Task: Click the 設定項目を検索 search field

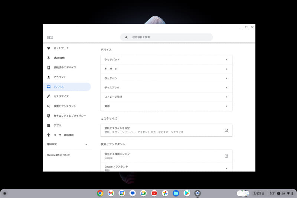Action: pos(166,37)
